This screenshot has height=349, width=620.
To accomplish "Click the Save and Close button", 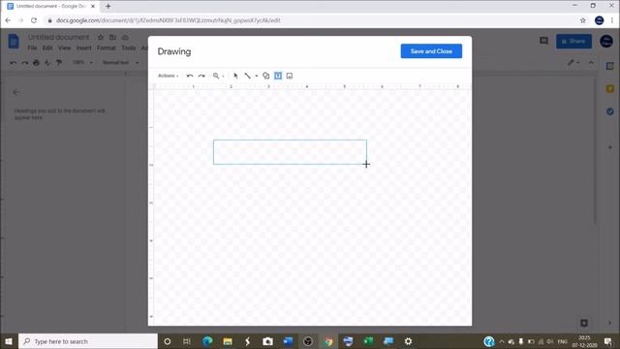I will click(431, 51).
